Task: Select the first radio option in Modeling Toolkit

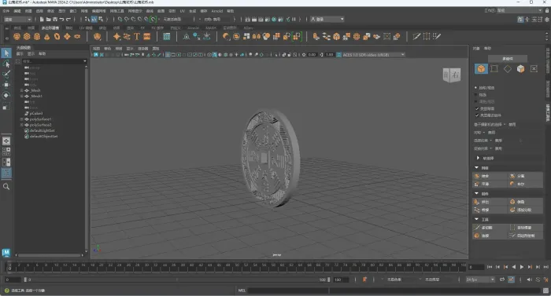Action: 476,88
